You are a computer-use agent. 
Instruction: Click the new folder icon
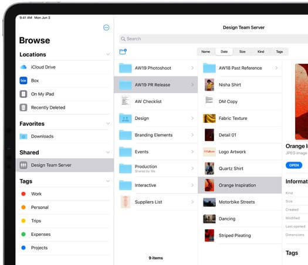pyautogui.click(x=123, y=51)
